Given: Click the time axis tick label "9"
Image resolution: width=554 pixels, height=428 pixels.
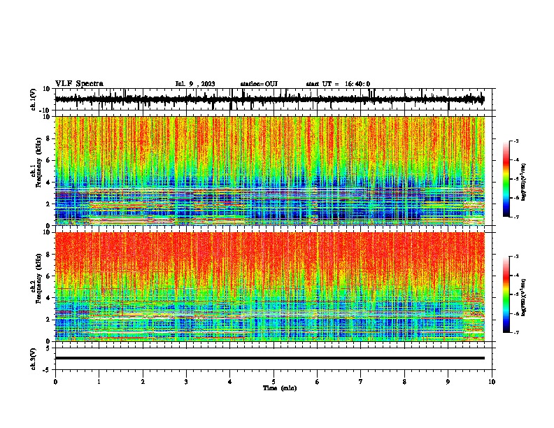Looking at the screenshot, I should (448, 382).
